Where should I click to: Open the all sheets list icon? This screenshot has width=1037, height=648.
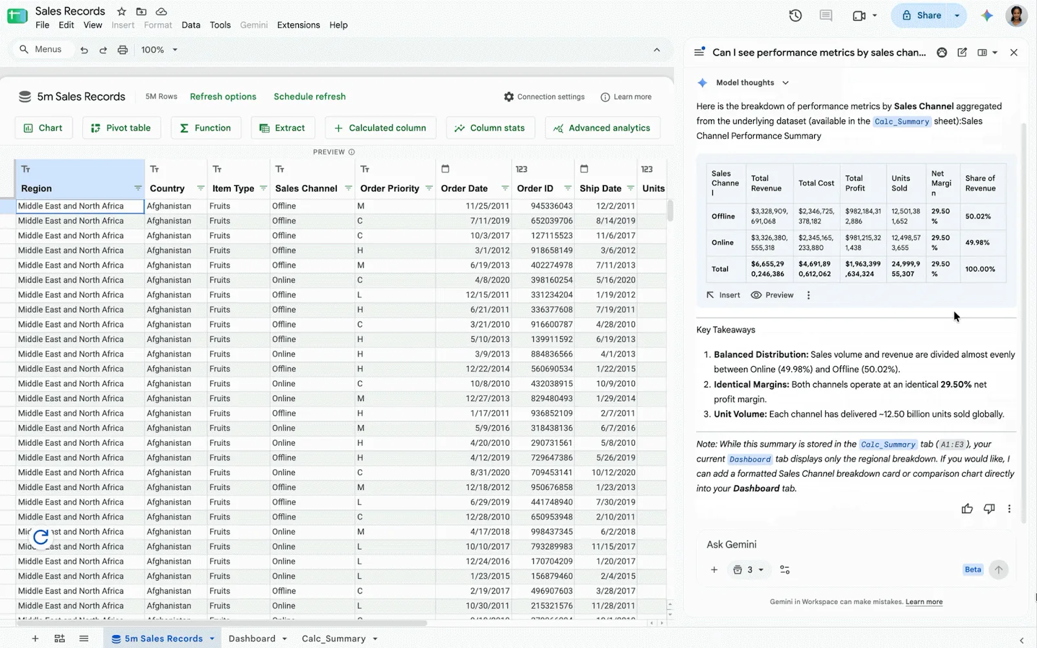(x=84, y=638)
